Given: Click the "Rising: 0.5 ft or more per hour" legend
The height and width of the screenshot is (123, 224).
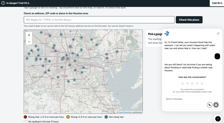Looking at the screenshot, I should (x=84, y=117).
